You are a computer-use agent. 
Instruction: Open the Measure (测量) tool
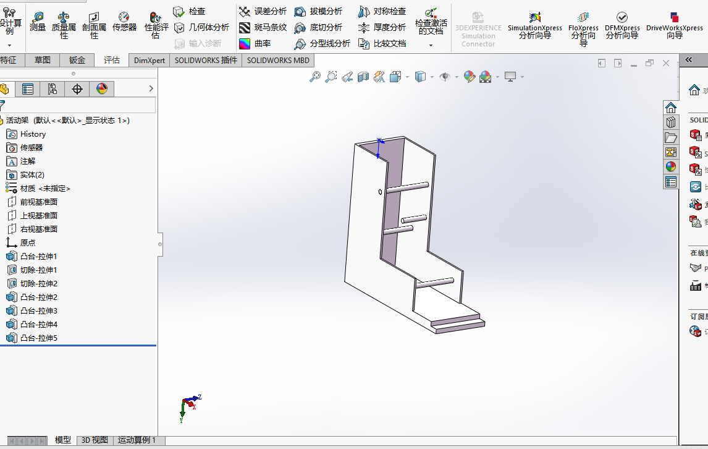point(38,22)
